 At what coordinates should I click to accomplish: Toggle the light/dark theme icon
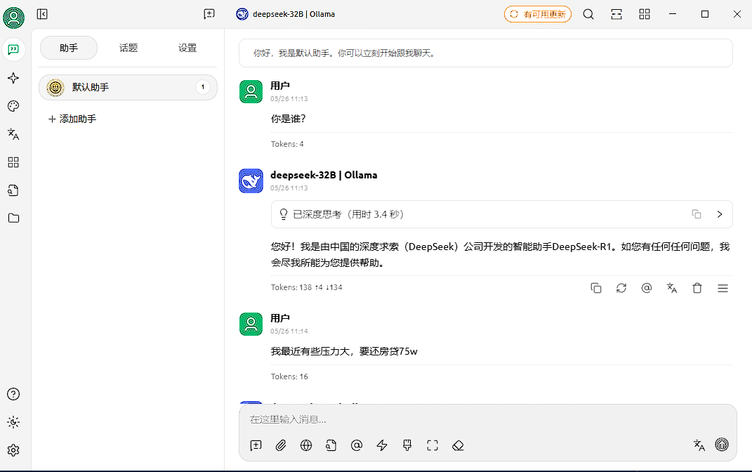[13, 422]
